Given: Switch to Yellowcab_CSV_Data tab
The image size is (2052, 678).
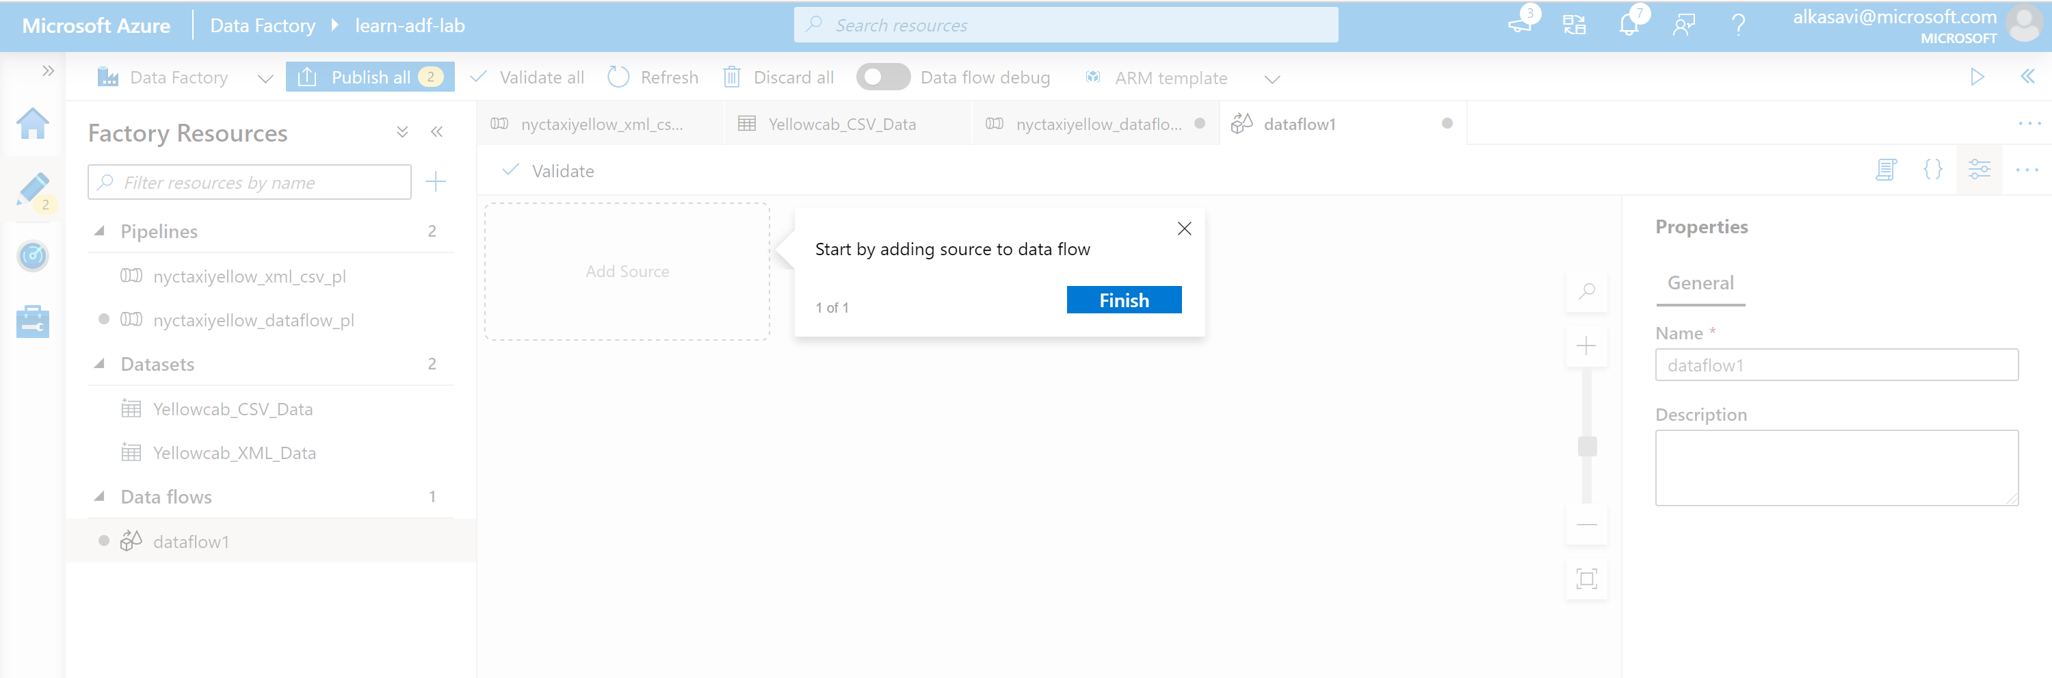Looking at the screenshot, I should (x=847, y=123).
